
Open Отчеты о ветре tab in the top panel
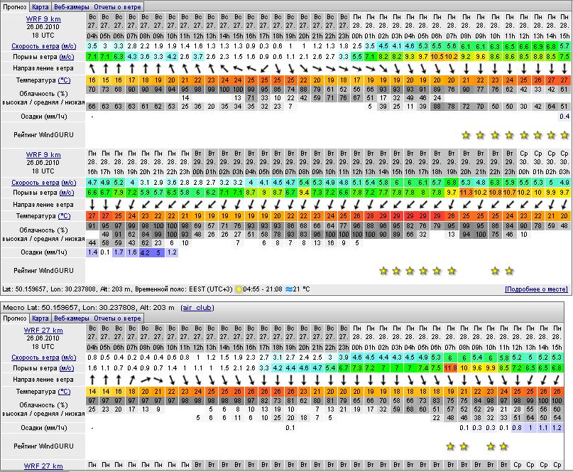tap(118, 6)
